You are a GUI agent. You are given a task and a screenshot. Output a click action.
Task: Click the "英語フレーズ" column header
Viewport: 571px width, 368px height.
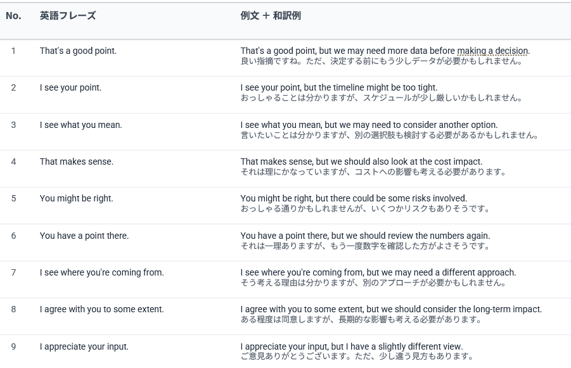pos(68,16)
